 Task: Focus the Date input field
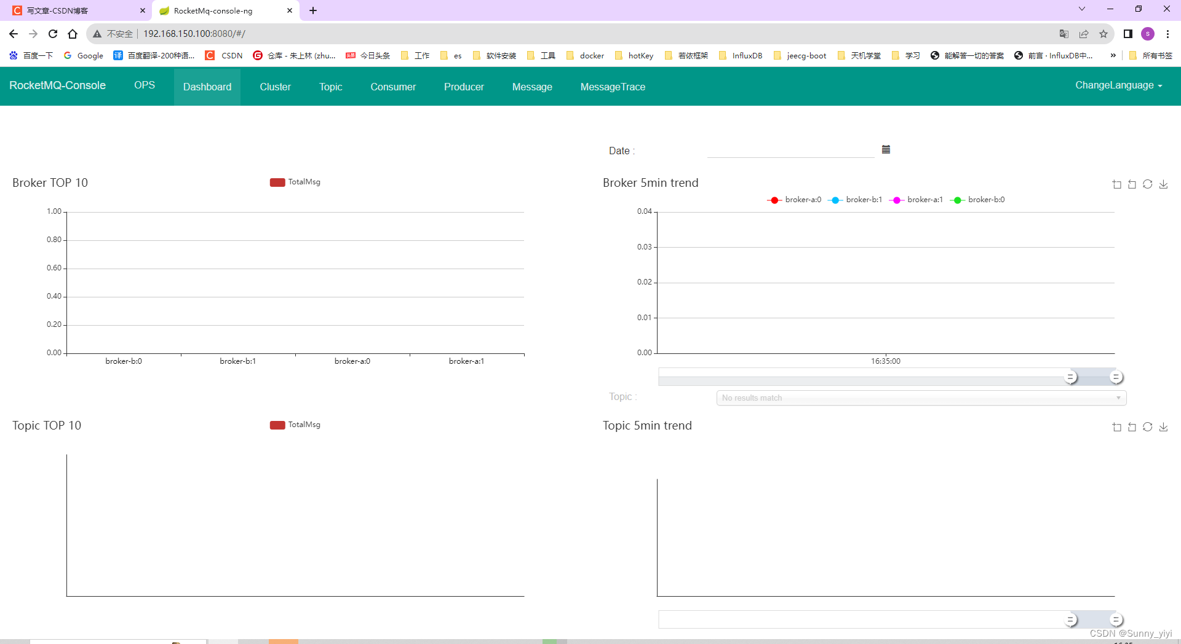click(791, 150)
